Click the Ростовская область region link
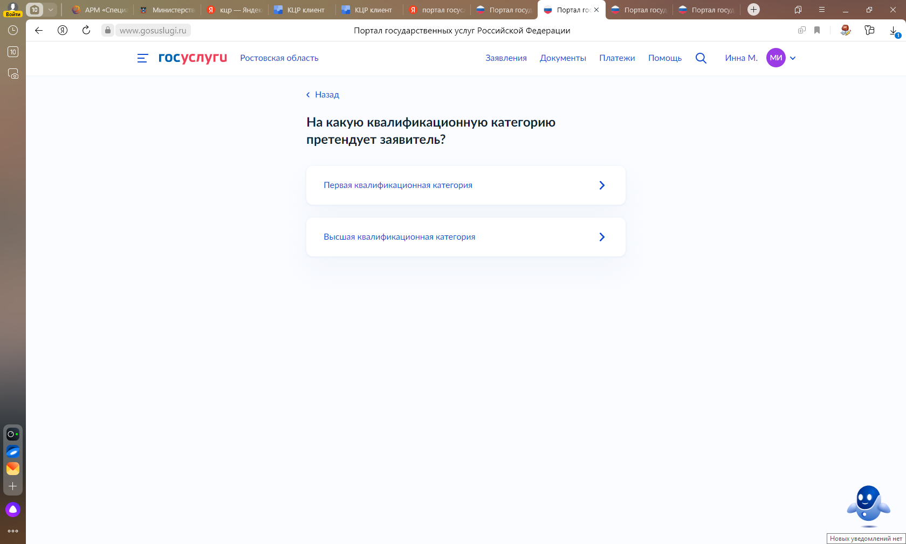 (279, 58)
